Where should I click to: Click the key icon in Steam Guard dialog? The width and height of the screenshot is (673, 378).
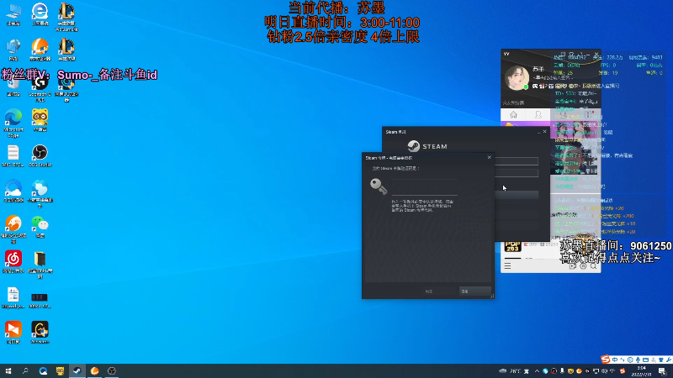click(379, 186)
